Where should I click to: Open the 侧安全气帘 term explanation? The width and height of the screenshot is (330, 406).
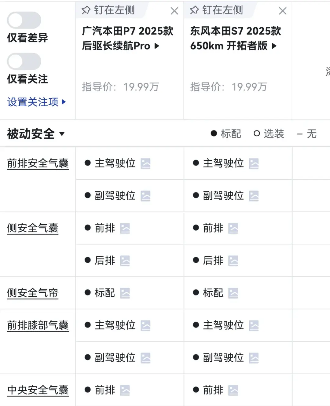(33, 293)
